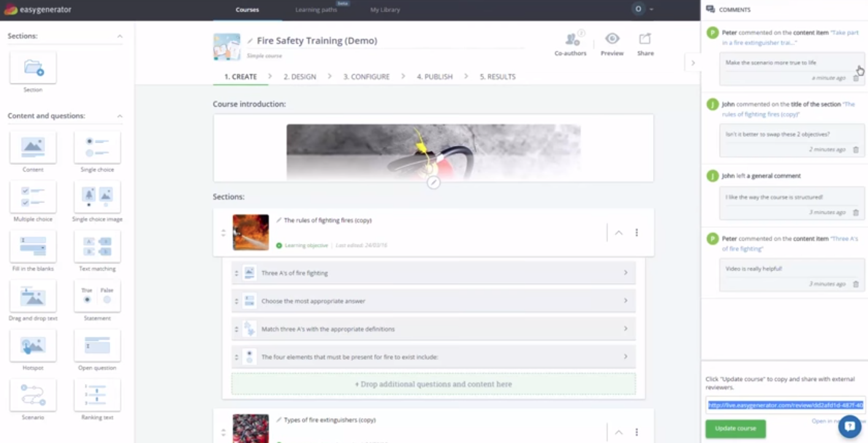Viewport: 868px width, 443px height.
Task: Collapse the Sections panel header
Action: coord(120,36)
